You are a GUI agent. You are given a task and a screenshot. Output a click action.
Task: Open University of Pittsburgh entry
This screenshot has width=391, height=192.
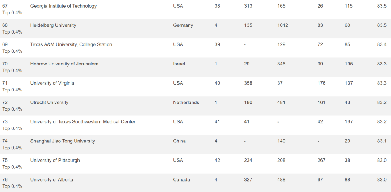(55, 161)
